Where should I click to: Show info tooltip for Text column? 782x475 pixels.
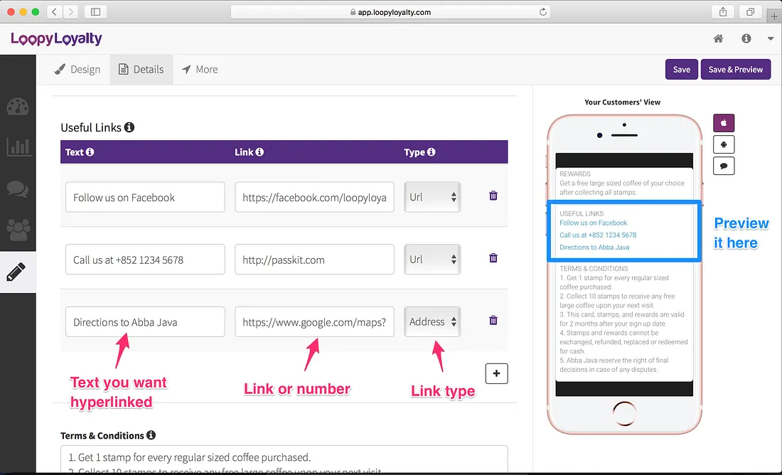point(90,151)
